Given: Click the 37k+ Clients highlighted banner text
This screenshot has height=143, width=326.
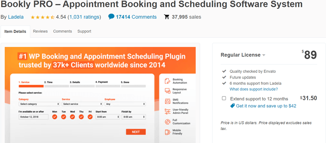Looking at the screenshot, I should 73,65.
